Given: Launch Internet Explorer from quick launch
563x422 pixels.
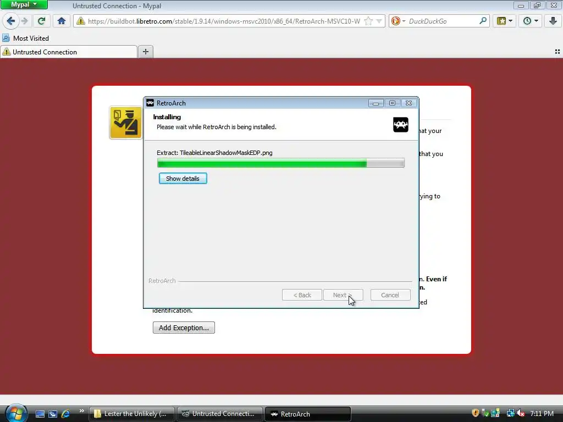Looking at the screenshot, I should click(x=66, y=414).
